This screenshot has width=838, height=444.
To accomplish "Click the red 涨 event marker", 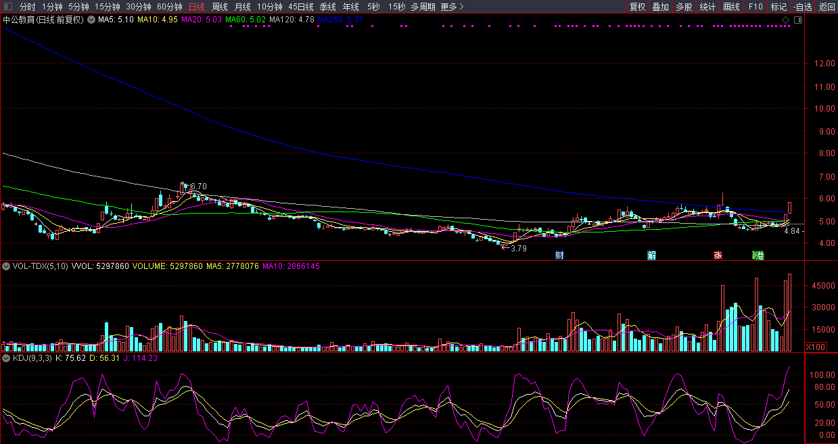I will 718,255.
